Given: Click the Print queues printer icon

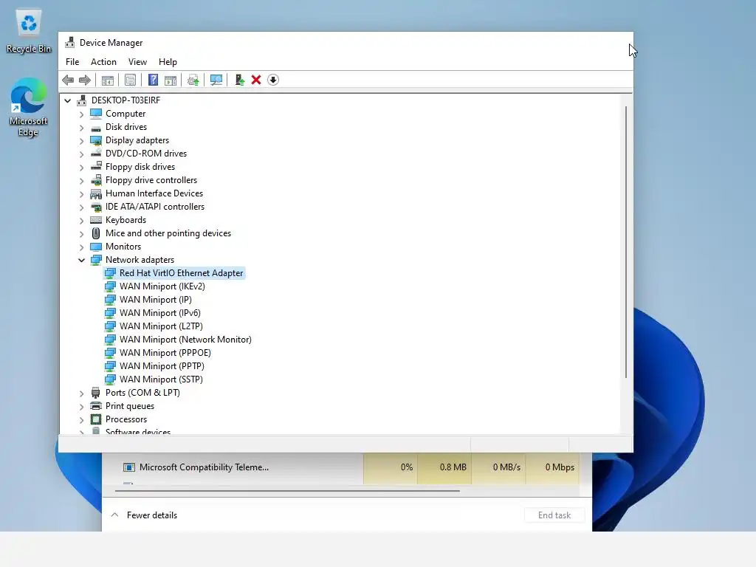Looking at the screenshot, I should pyautogui.click(x=96, y=406).
